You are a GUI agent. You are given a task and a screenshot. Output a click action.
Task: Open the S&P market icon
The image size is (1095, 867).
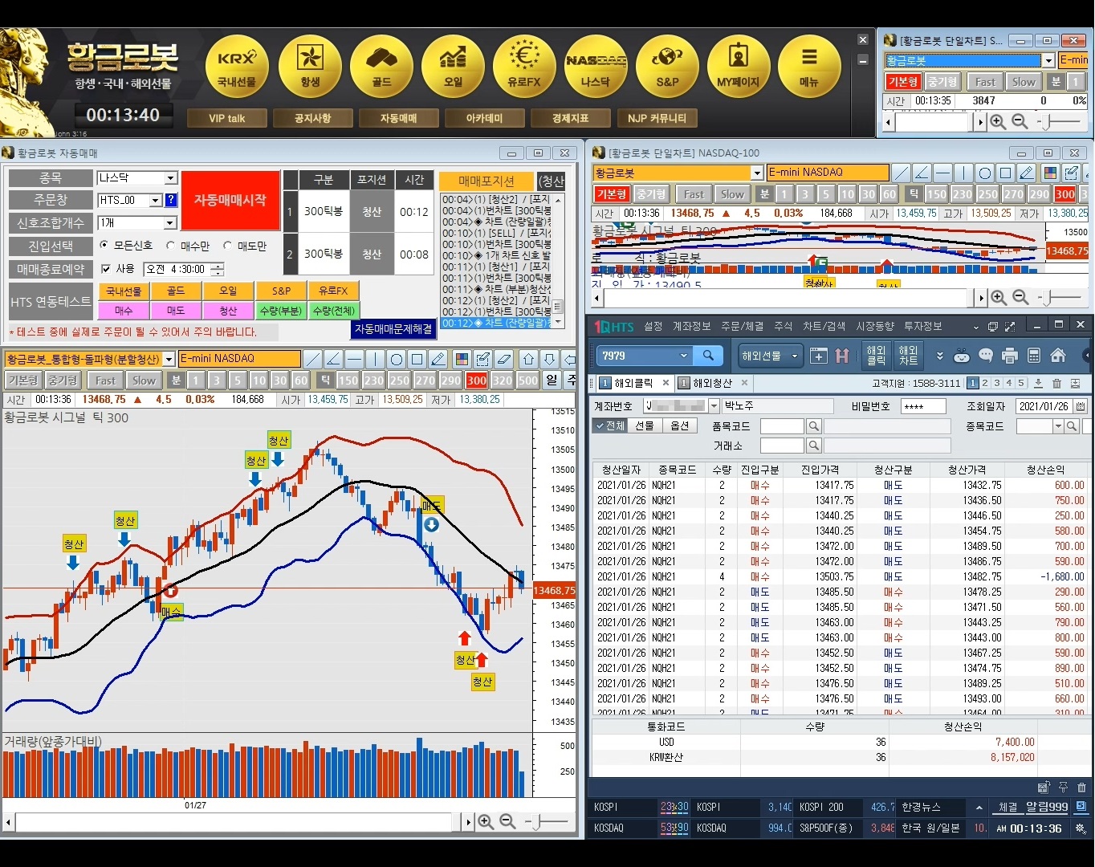coord(667,66)
